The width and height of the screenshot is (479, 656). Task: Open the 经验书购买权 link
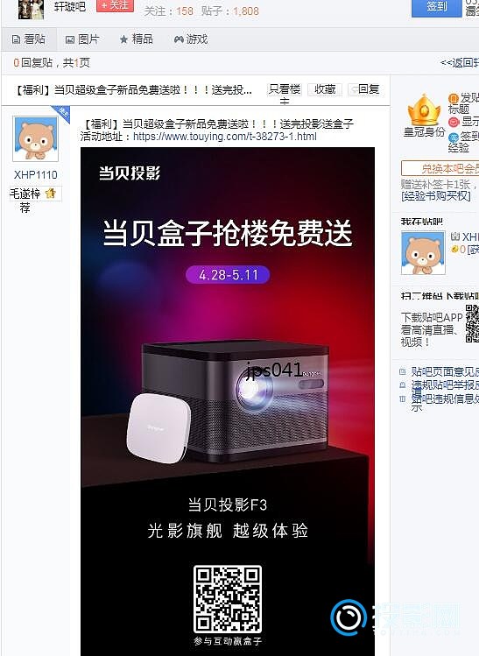tap(436, 196)
